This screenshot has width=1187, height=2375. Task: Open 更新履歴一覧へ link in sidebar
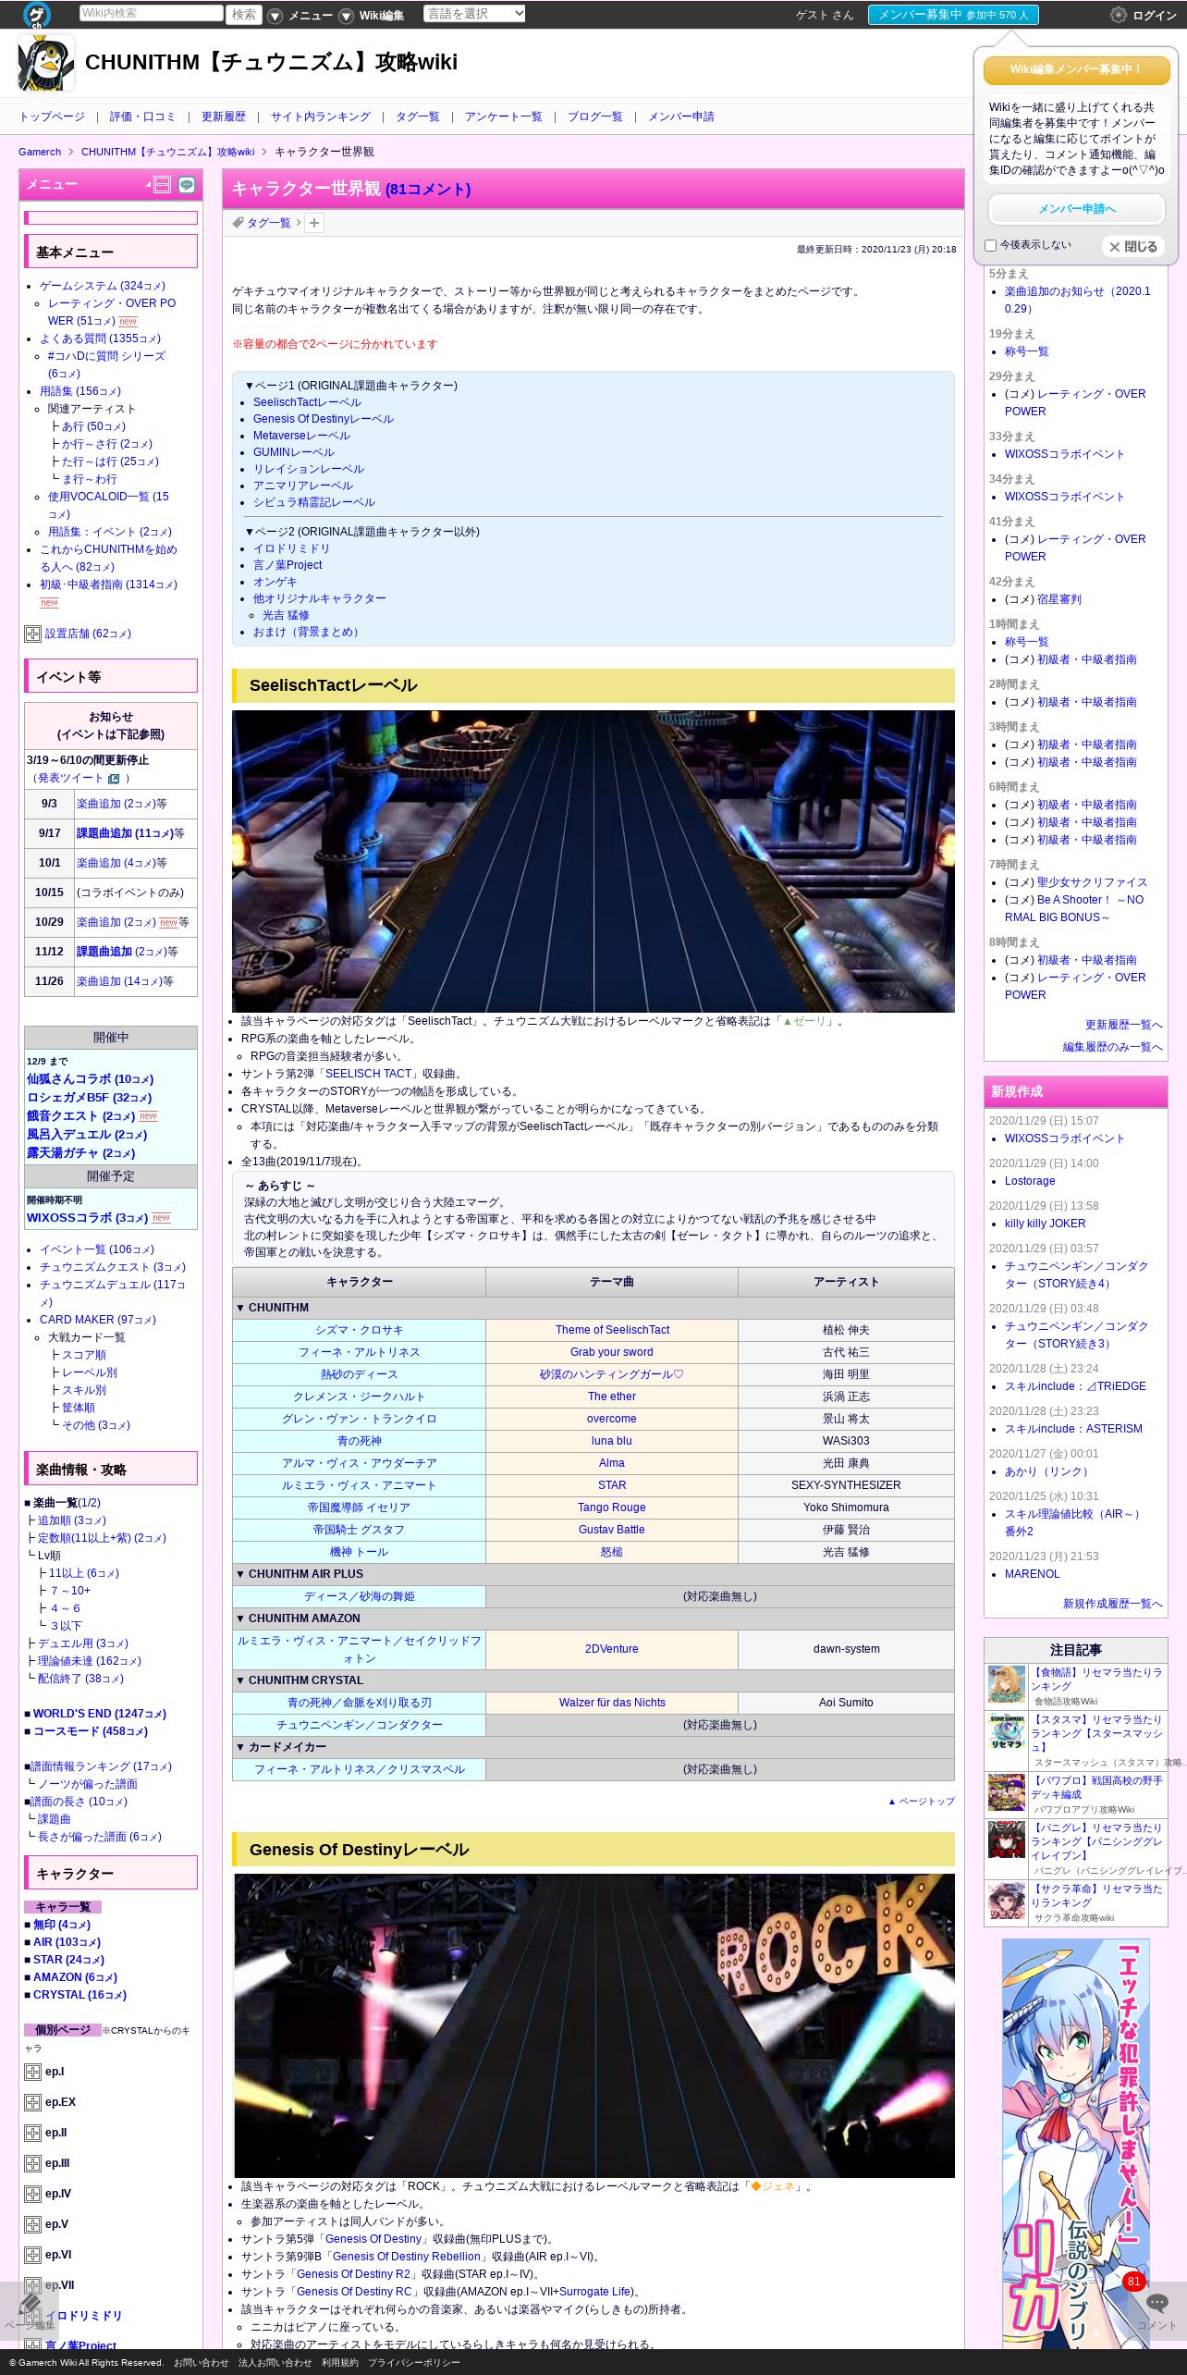point(1123,1025)
